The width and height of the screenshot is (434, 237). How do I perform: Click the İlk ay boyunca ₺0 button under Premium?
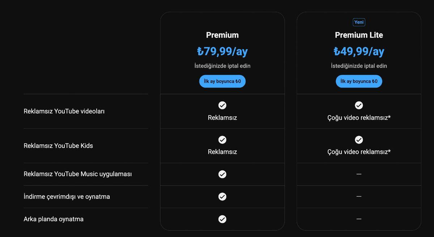coord(222,81)
